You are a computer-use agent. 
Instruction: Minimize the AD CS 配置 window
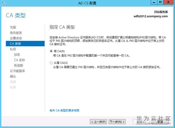pos(154,2)
